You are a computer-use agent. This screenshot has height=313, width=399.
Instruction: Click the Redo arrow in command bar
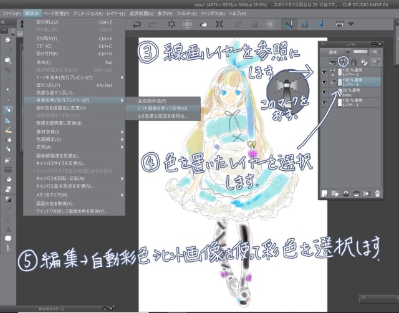click(152, 24)
